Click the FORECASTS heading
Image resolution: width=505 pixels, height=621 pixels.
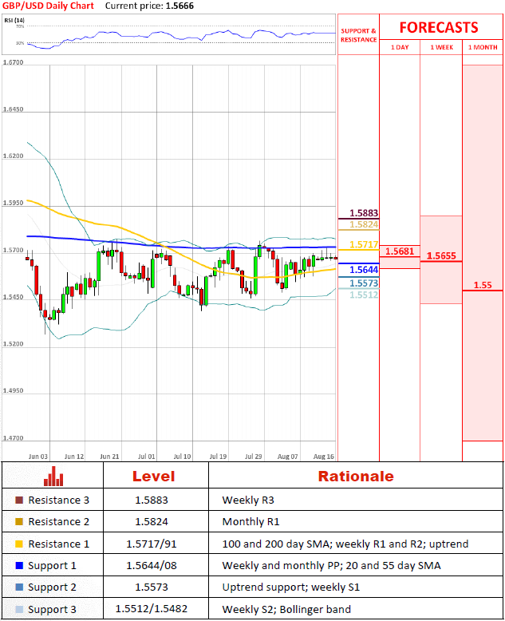coord(439,27)
